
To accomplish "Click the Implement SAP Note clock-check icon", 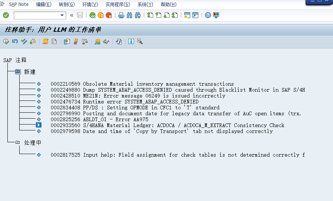I will coord(6,41).
